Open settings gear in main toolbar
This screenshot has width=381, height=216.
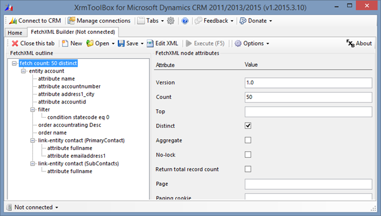click(x=171, y=21)
